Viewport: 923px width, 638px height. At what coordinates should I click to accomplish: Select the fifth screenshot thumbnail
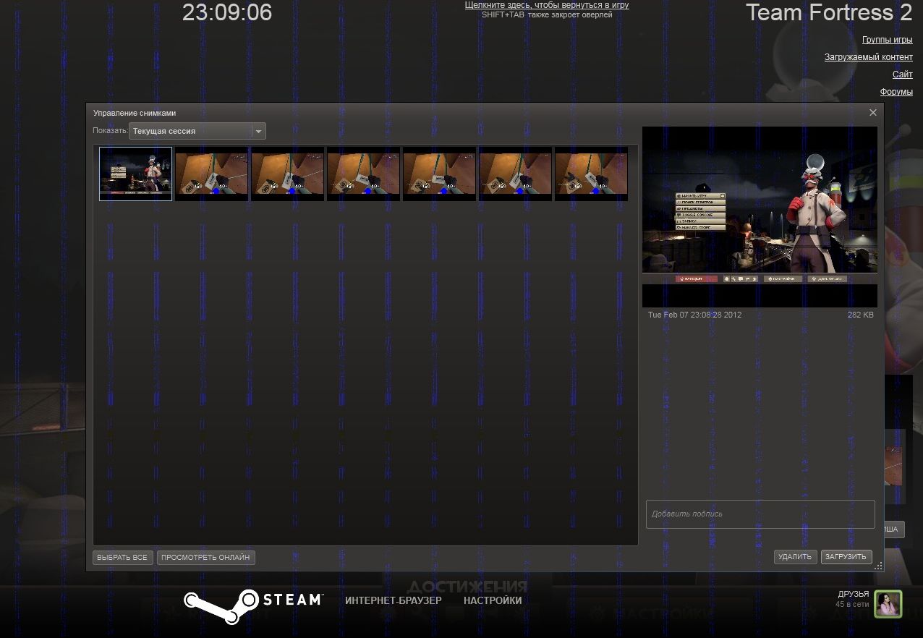point(439,174)
